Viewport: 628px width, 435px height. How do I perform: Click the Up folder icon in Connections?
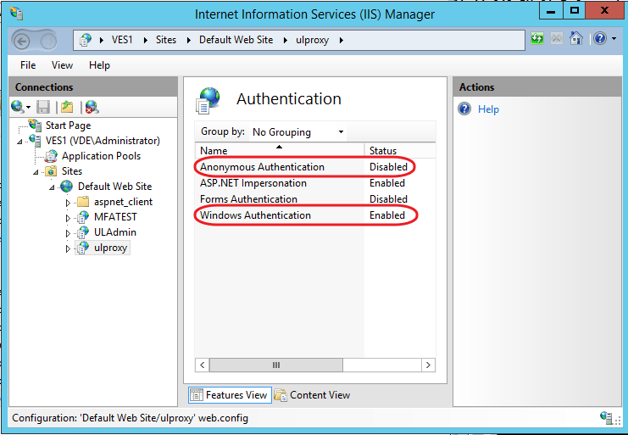point(67,107)
